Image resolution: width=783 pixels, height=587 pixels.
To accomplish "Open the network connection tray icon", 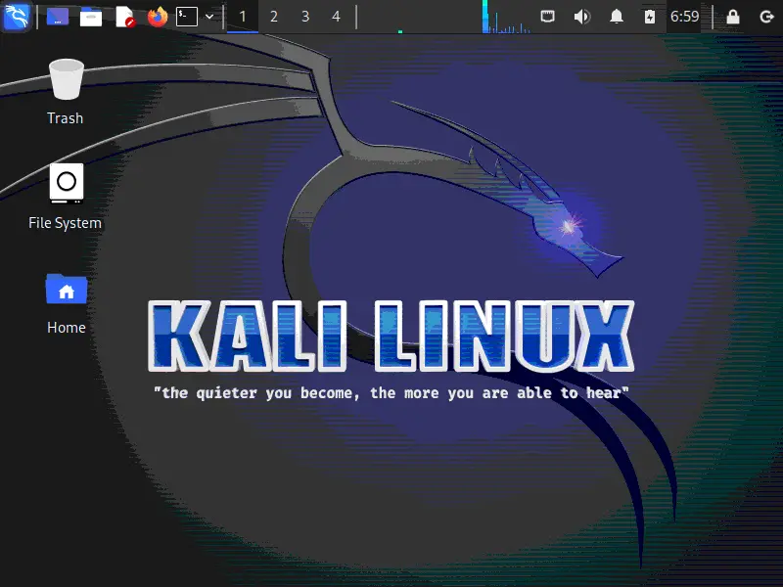I will pos(548,17).
